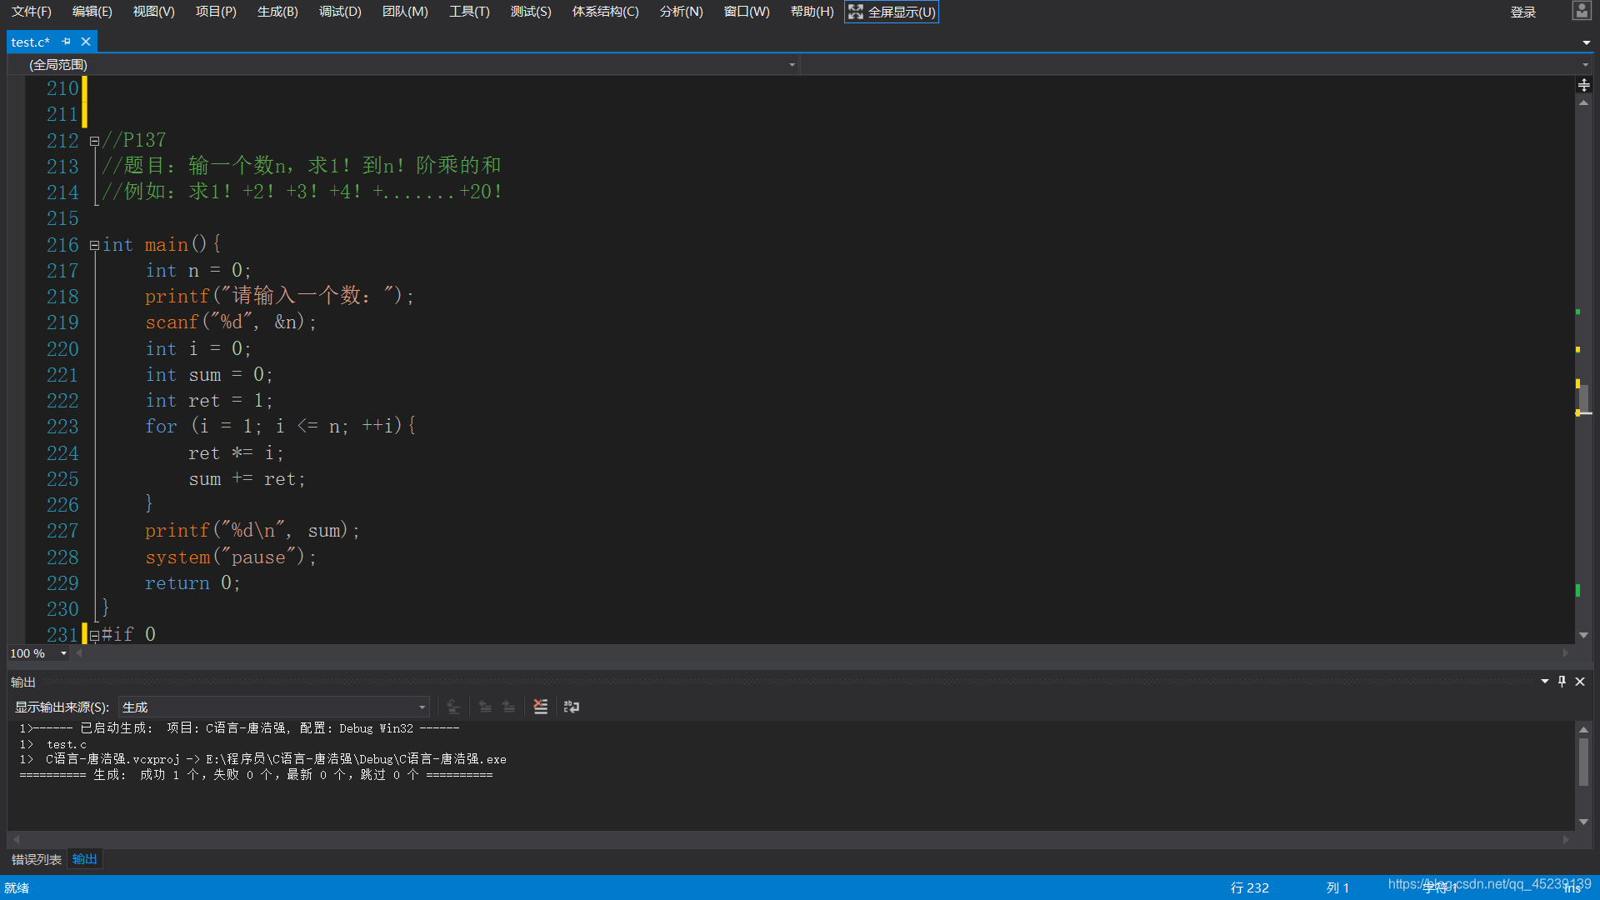Toggle word wrap in output panel
Viewport: 1600px width, 900px height.
[572, 707]
